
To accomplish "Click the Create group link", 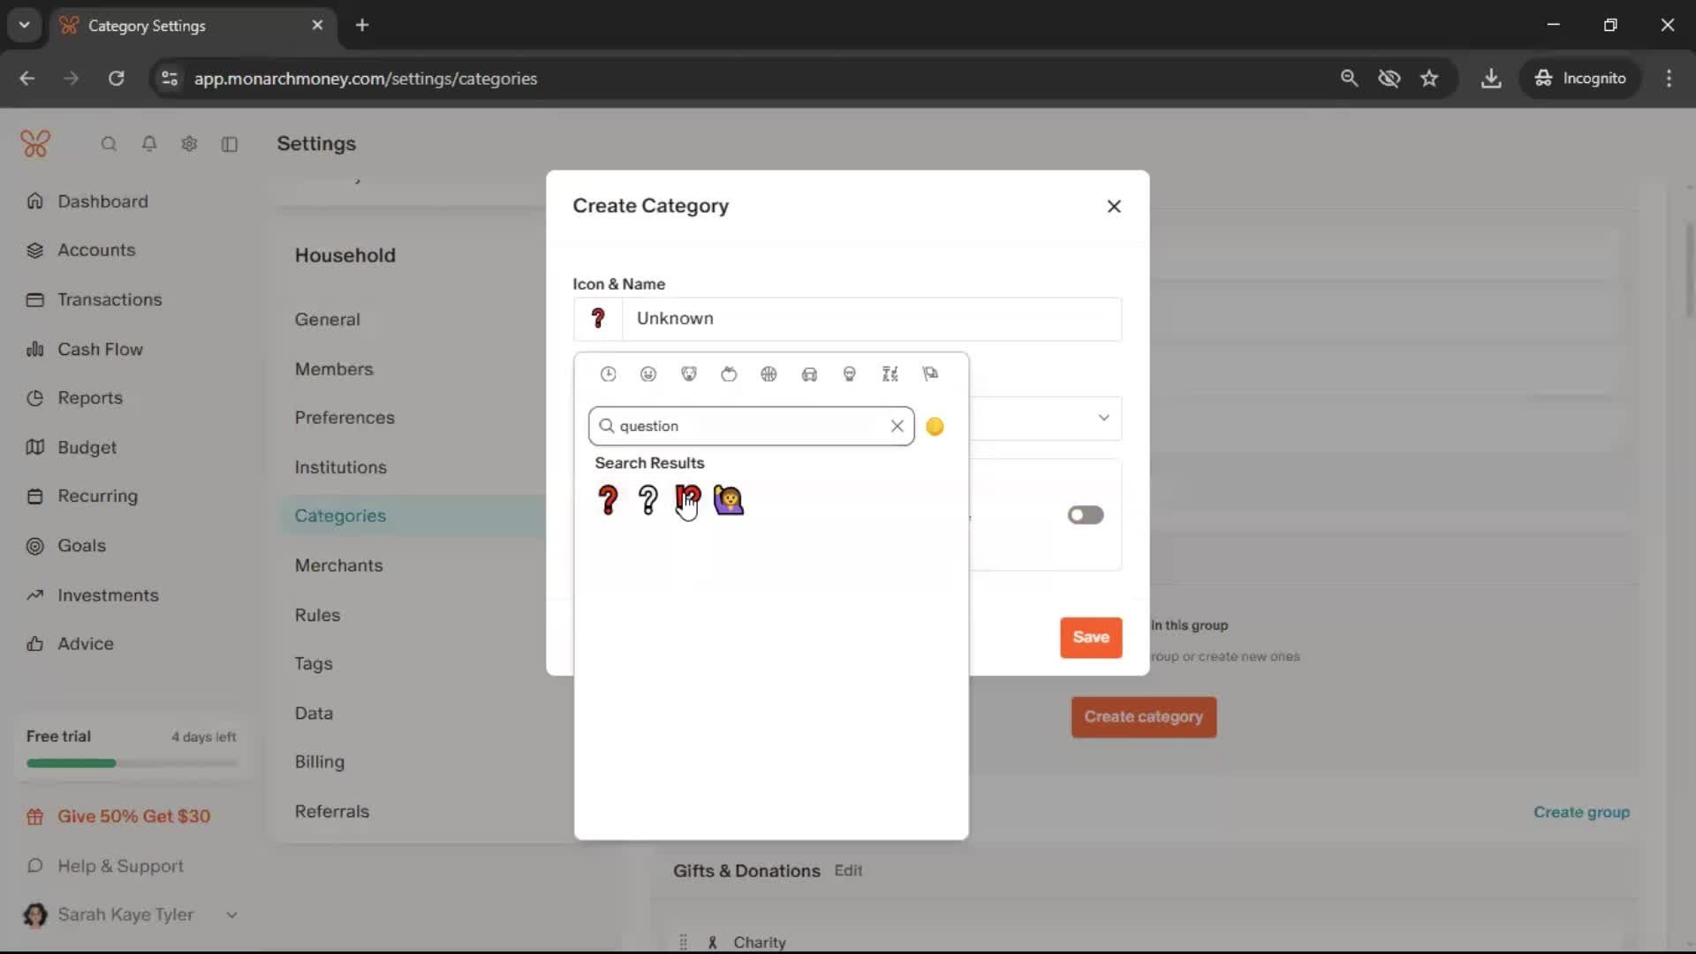I will point(1581,812).
